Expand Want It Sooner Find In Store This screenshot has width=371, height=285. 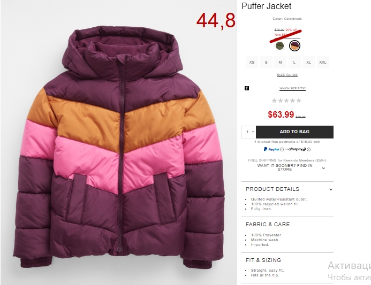tap(287, 167)
